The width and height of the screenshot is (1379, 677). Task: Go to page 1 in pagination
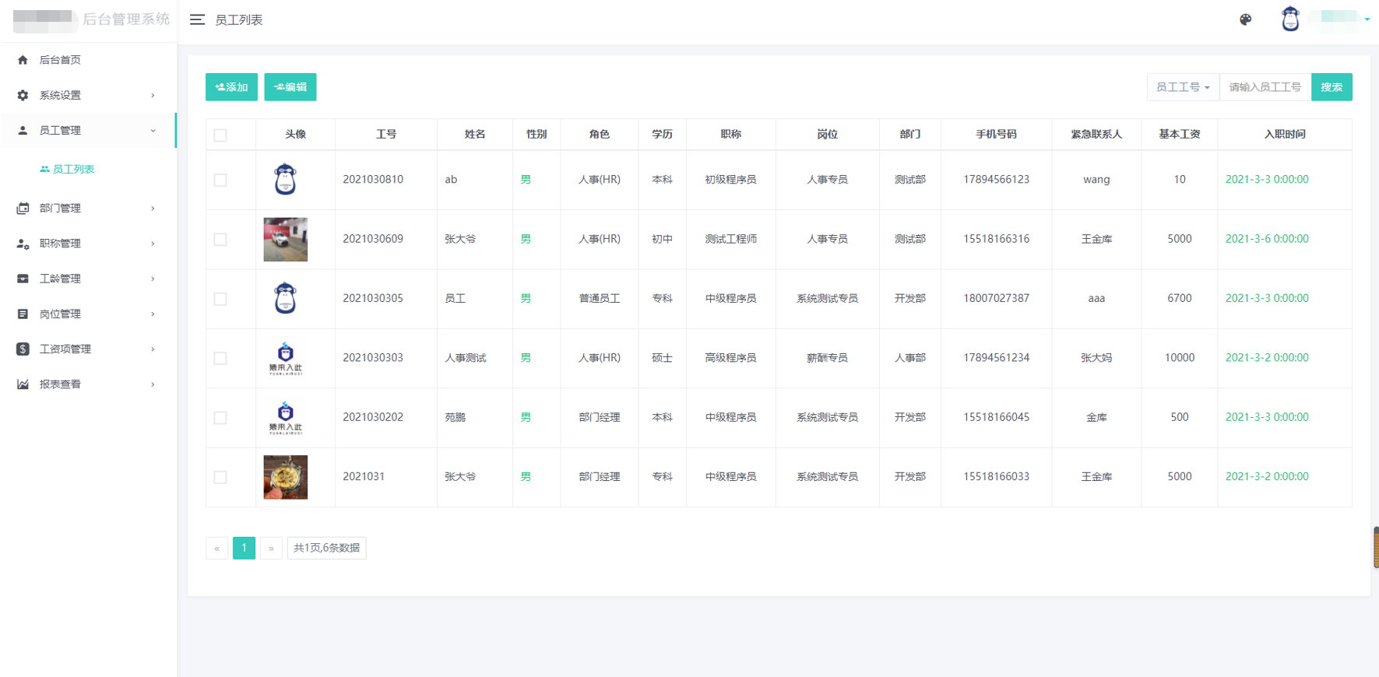pos(244,548)
